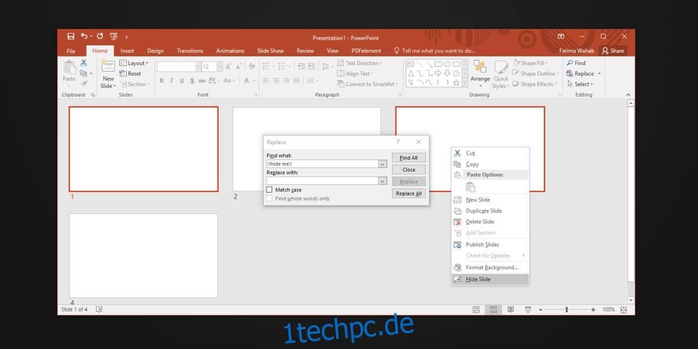Switch to the Insert tab
Viewport: 698px width, 349px height.
tap(127, 51)
